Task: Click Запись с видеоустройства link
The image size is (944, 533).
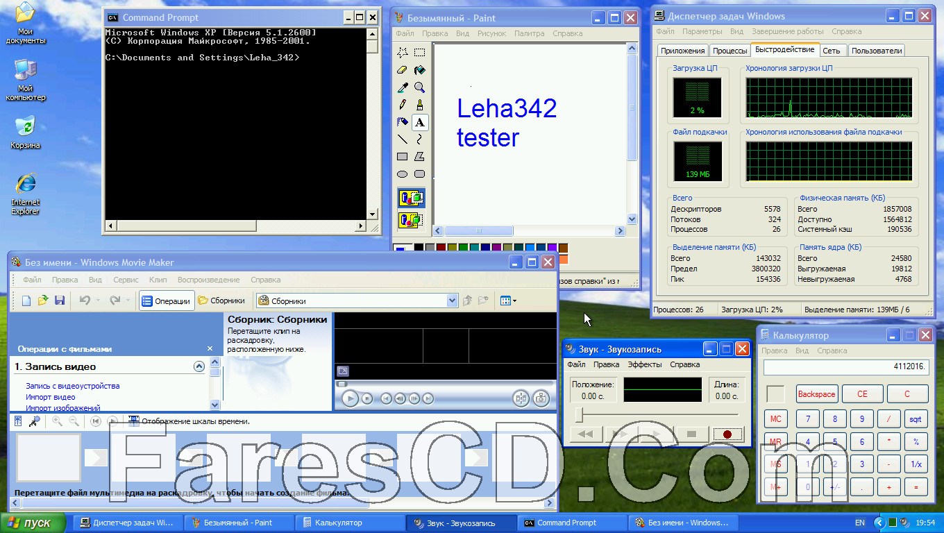Action: [x=73, y=386]
